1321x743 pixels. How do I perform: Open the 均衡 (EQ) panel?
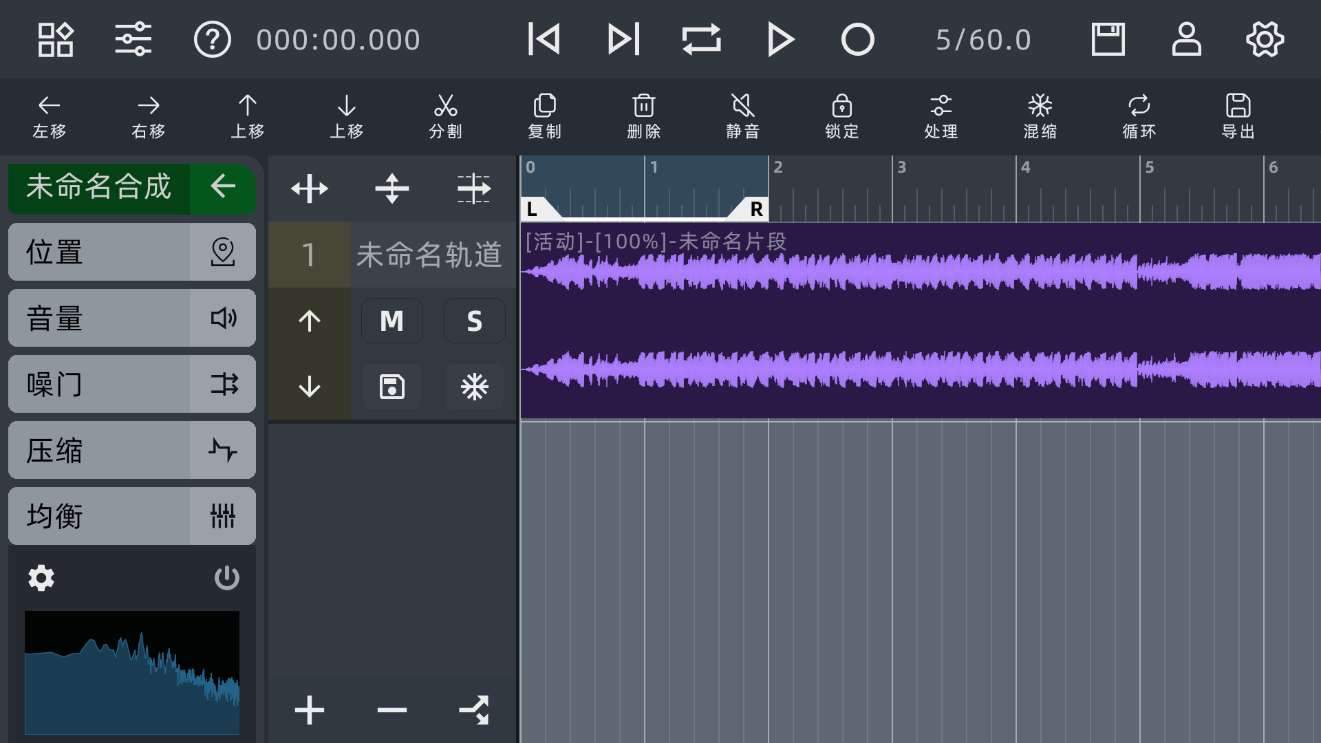[x=131, y=516]
